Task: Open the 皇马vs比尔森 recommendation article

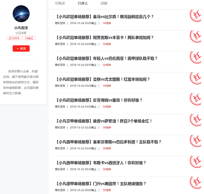Action: tap(104, 17)
